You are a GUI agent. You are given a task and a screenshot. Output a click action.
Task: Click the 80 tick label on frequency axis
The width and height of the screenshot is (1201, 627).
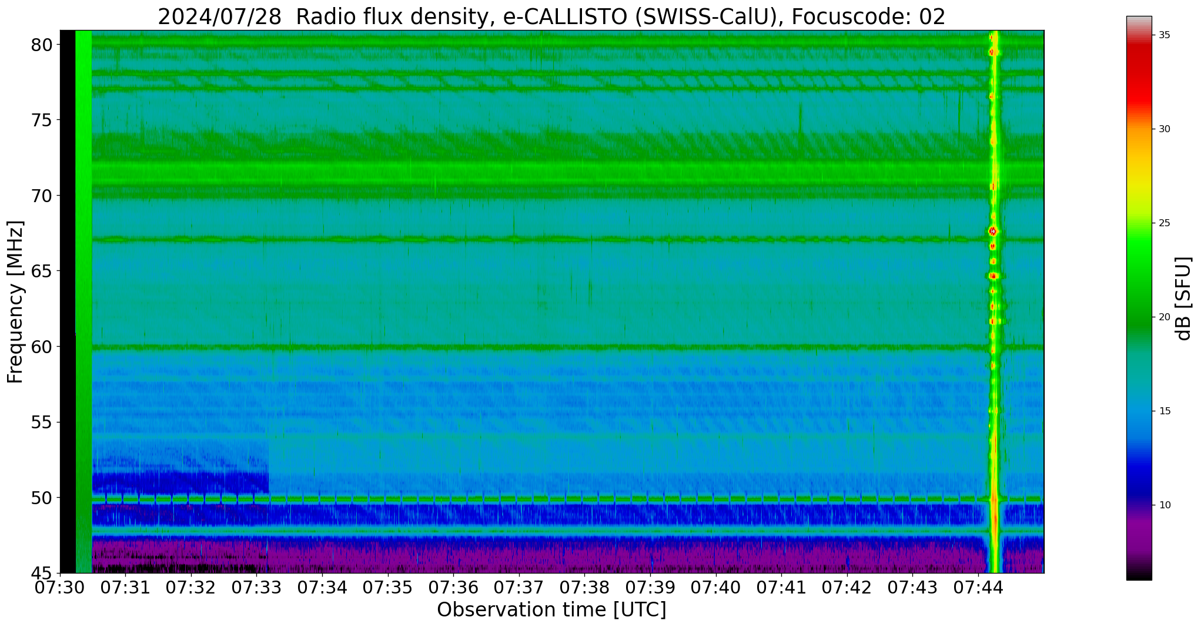42,45
